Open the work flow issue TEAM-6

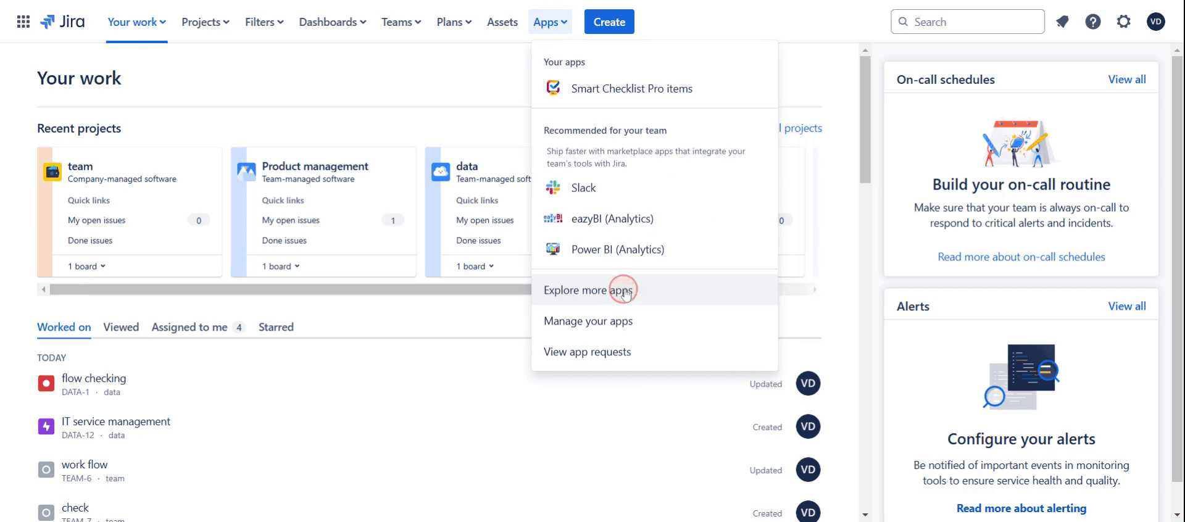coord(85,465)
